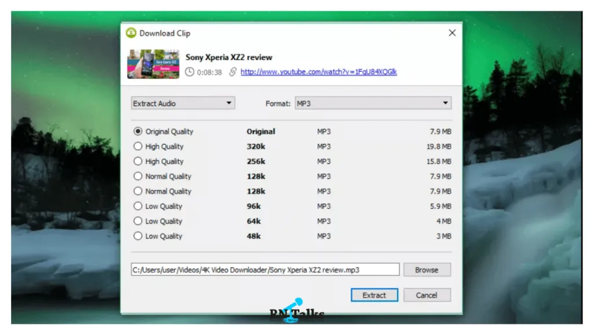Open the Extract Audio mode dropdown
The width and height of the screenshot is (594, 334).
pos(183,103)
